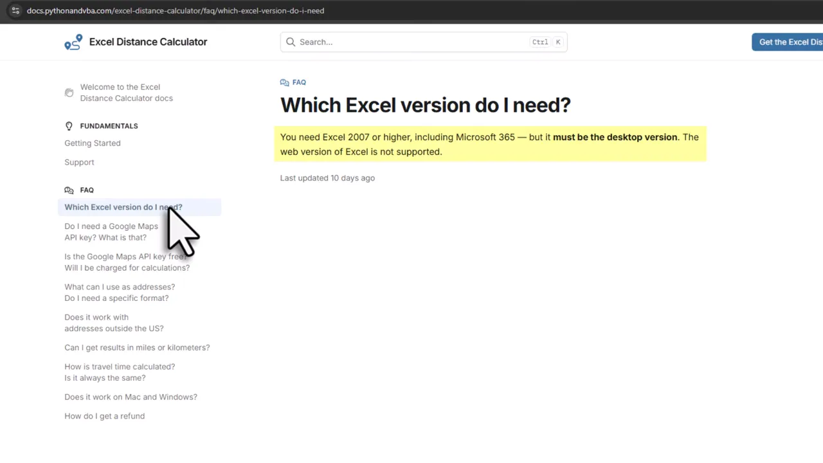823x463 pixels.
Task: Click the waving hand icon next to Welcome link
Action: [x=69, y=92]
